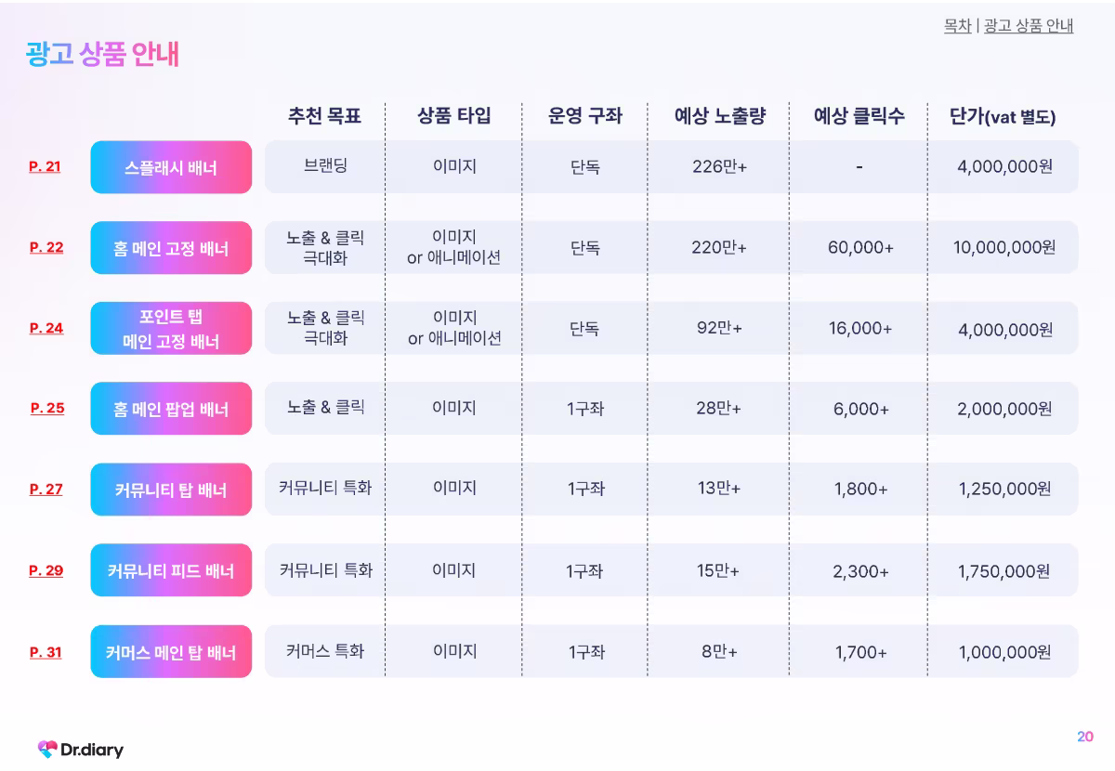Click the 포인트 탭 메인 고정 배너 button
Viewport: 1115px width, 771px height.
pyautogui.click(x=171, y=328)
